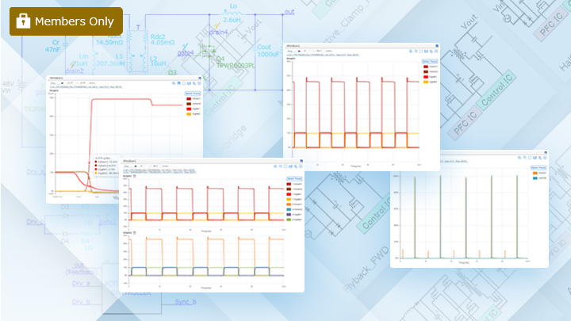Screen dimensions: 571x321
Task: Click the teal legend swatch in spike-waveform window
Action: (535, 178)
